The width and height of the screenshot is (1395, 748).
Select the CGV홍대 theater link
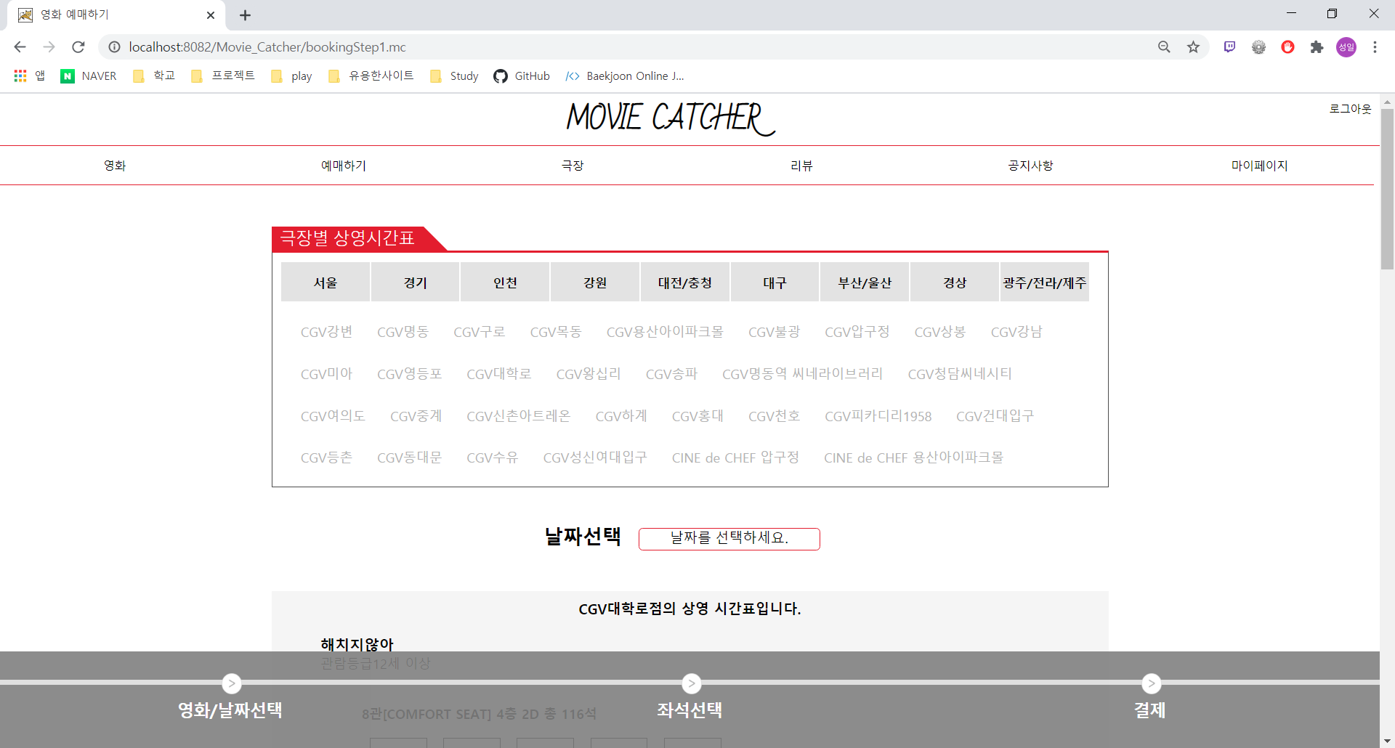coord(697,416)
